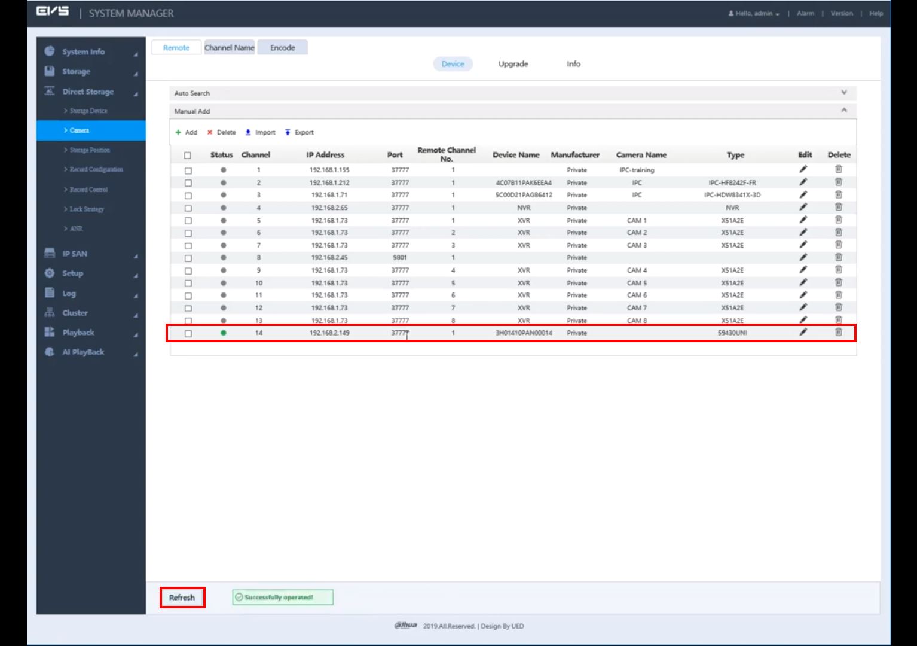Click the green plus Add icon
This screenshot has width=917, height=646.
[178, 132]
